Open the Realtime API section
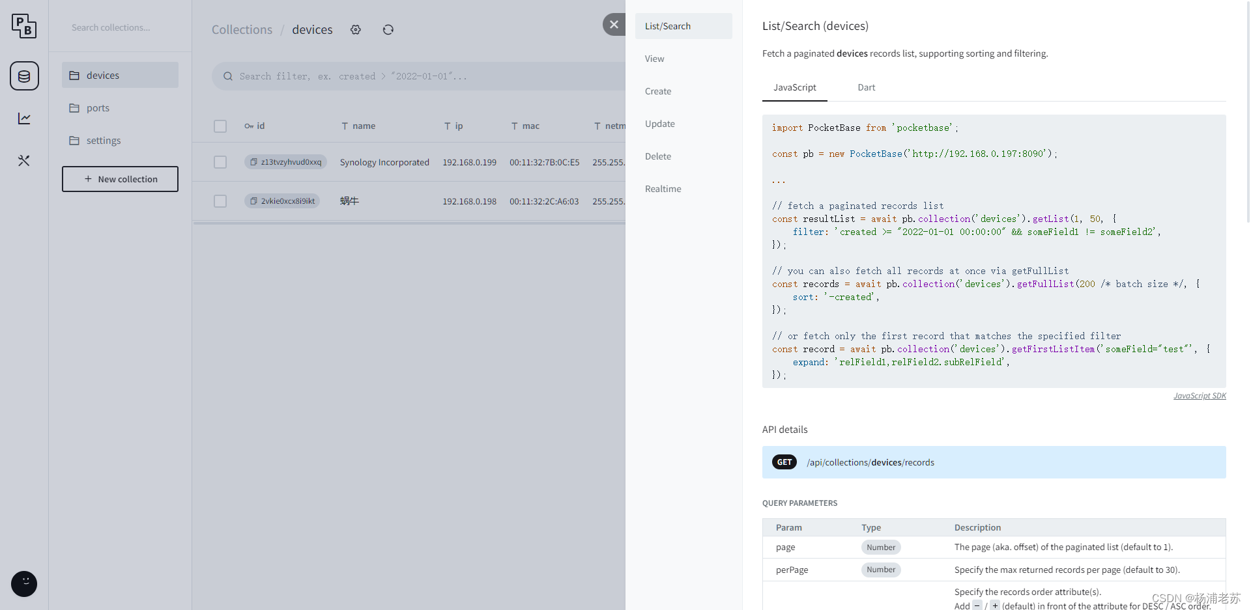Image resolution: width=1251 pixels, height=610 pixels. [683, 189]
